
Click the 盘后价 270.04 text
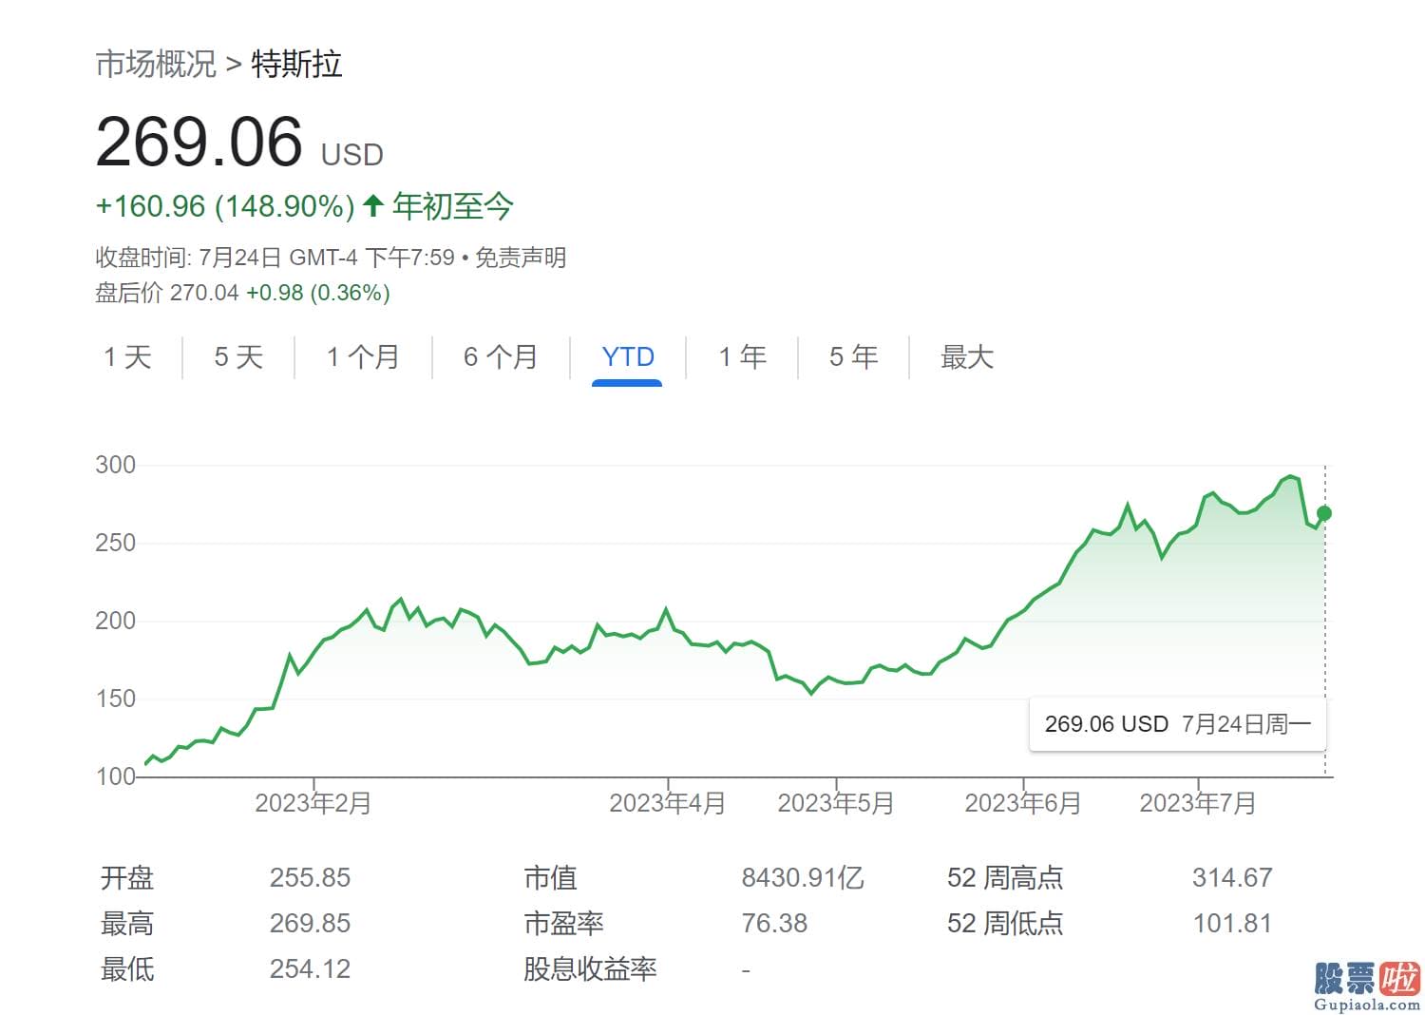click(x=167, y=293)
